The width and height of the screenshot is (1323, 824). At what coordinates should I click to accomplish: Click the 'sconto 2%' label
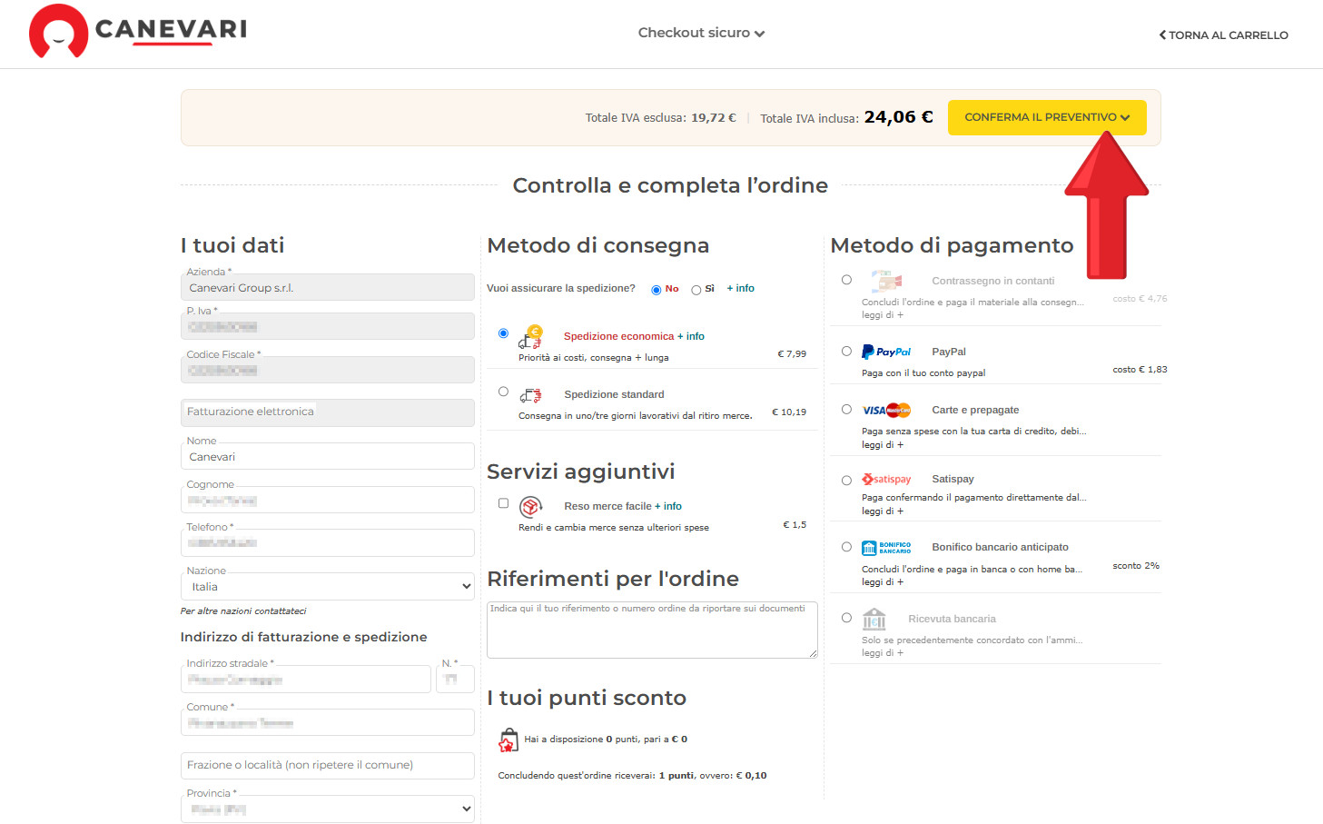1136,565
